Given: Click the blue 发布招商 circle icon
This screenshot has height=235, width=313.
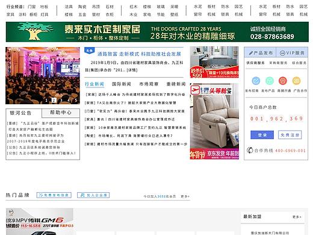Looking at the screenshot, I should point(256,81).
